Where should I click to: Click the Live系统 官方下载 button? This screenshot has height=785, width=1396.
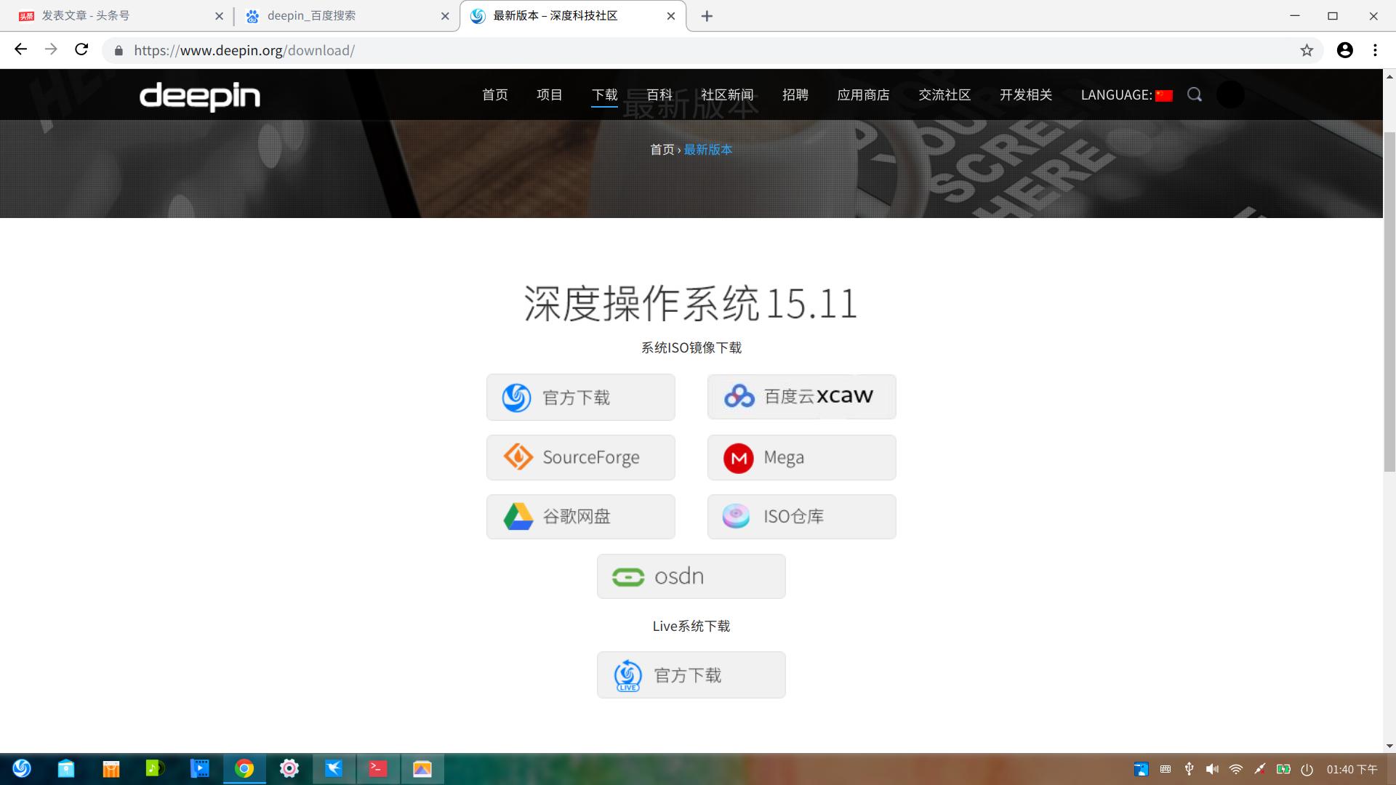click(x=691, y=675)
